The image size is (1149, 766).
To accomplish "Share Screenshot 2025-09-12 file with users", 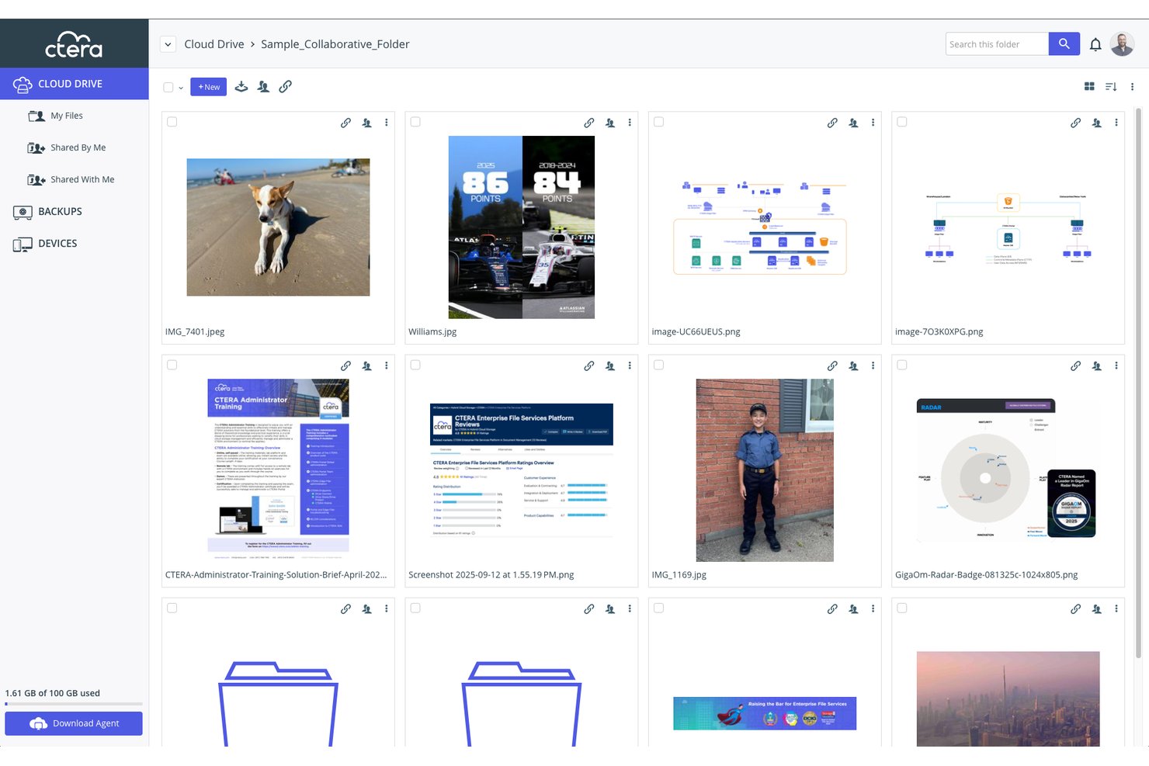I will coord(610,366).
